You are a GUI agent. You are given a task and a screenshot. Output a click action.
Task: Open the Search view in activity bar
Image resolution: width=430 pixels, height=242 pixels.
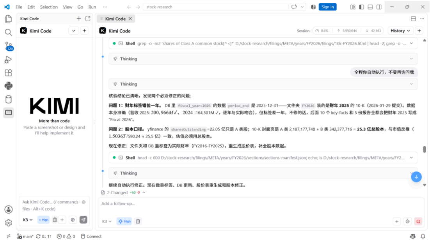click(8, 32)
